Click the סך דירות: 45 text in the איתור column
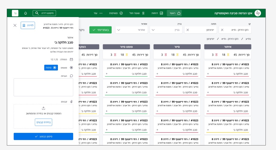The image size is (276, 150). click(241, 55)
